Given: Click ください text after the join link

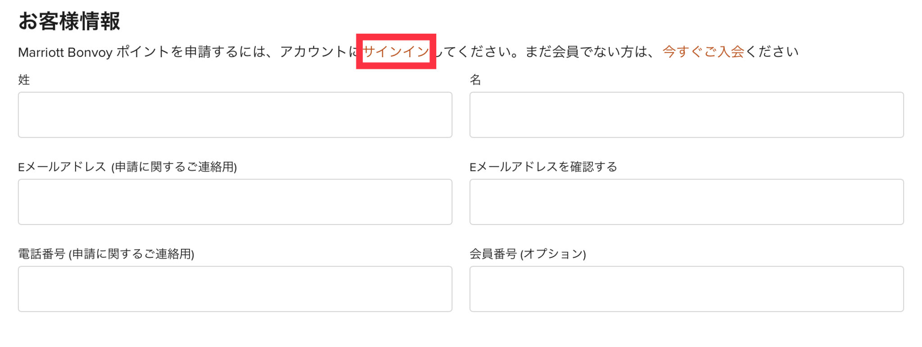Looking at the screenshot, I should tap(772, 52).
